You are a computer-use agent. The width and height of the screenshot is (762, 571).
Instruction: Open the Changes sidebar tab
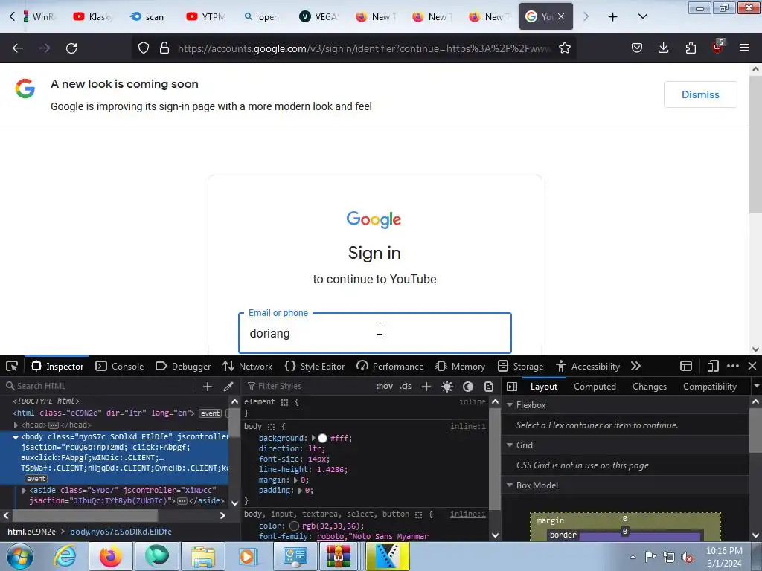(x=649, y=387)
